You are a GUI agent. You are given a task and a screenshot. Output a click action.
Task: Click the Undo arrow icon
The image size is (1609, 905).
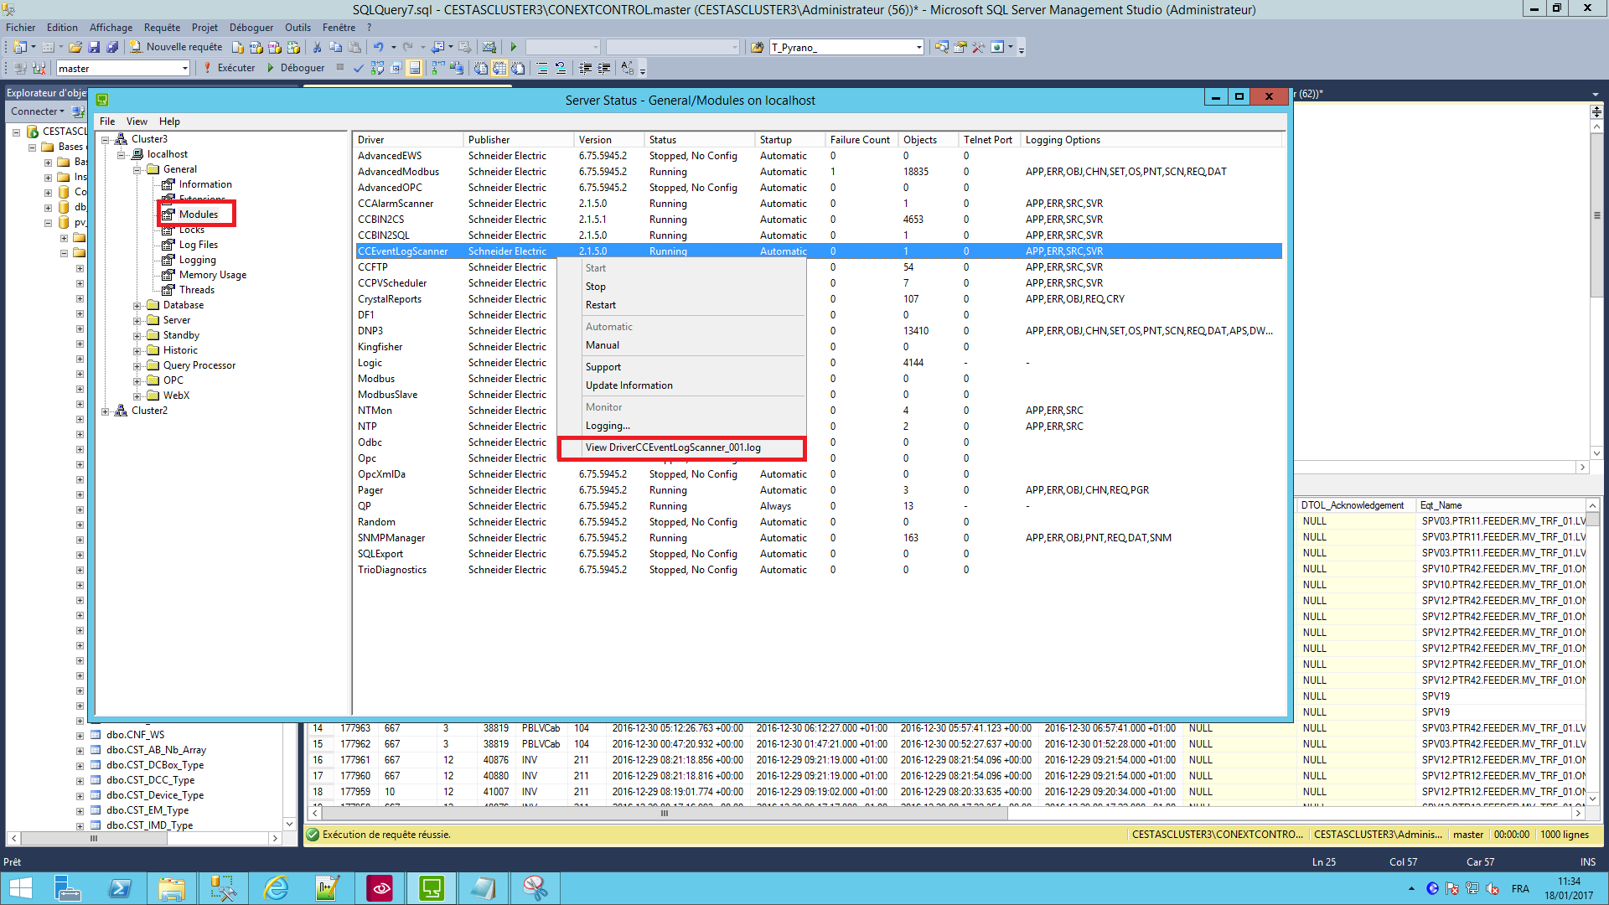(x=378, y=48)
